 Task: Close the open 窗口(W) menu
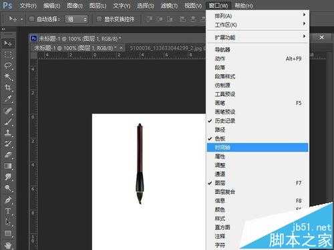tap(218, 5)
